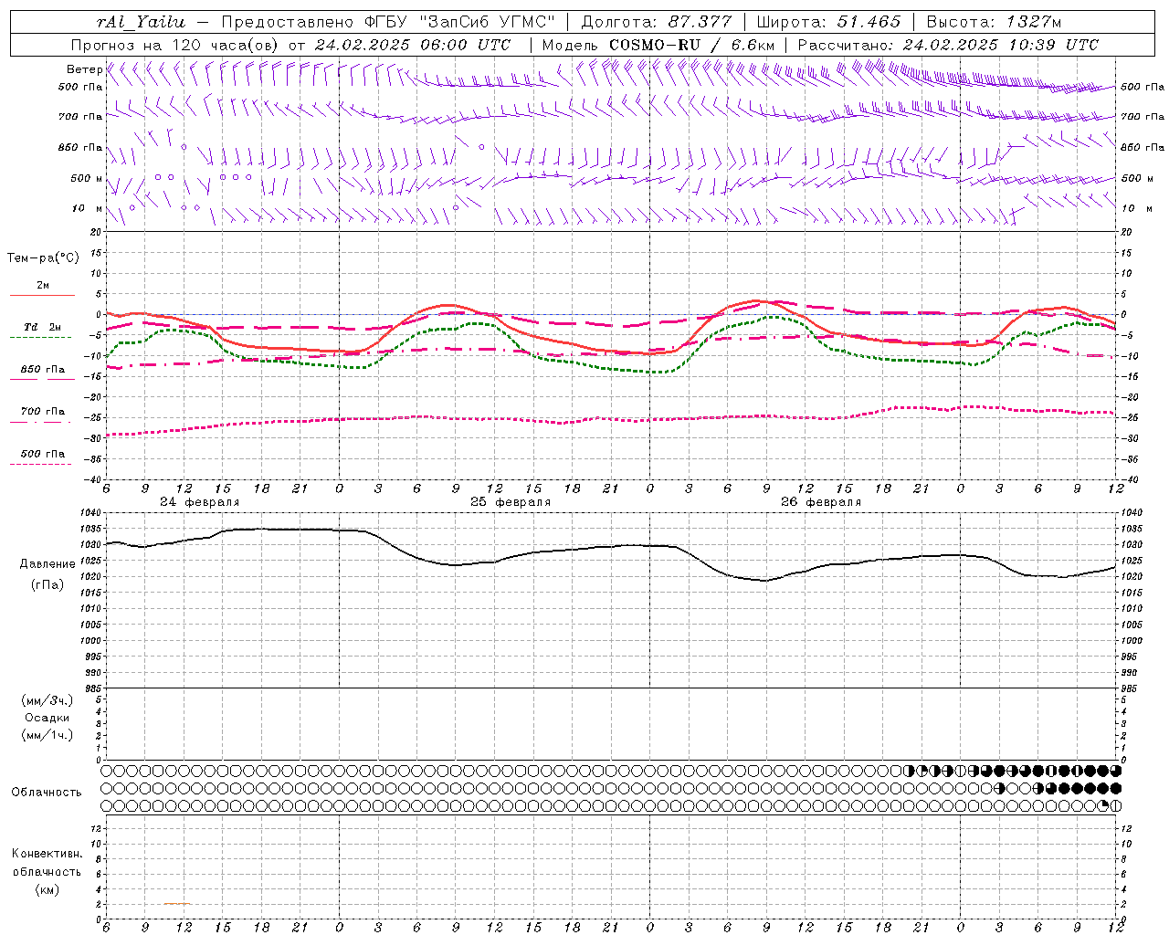Select the Широта: 51.465 header value

coord(828,22)
